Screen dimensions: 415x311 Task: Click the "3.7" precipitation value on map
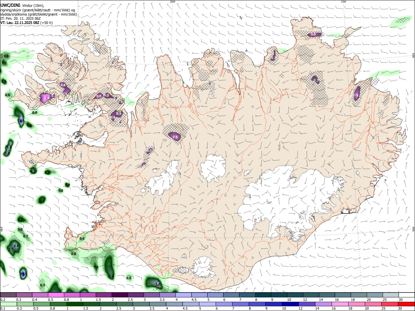[x=11, y=249]
